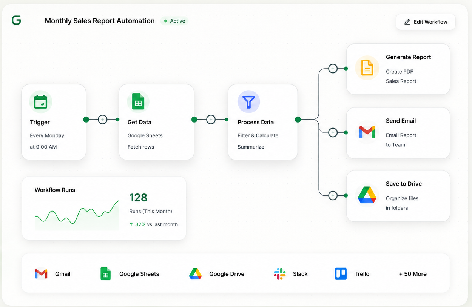Click the '32% vs last month' indicator
Image resolution: width=472 pixels, height=307 pixels.
[153, 224]
